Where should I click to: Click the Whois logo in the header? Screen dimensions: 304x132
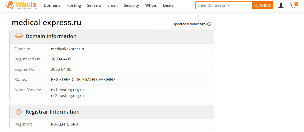pos(21,5)
